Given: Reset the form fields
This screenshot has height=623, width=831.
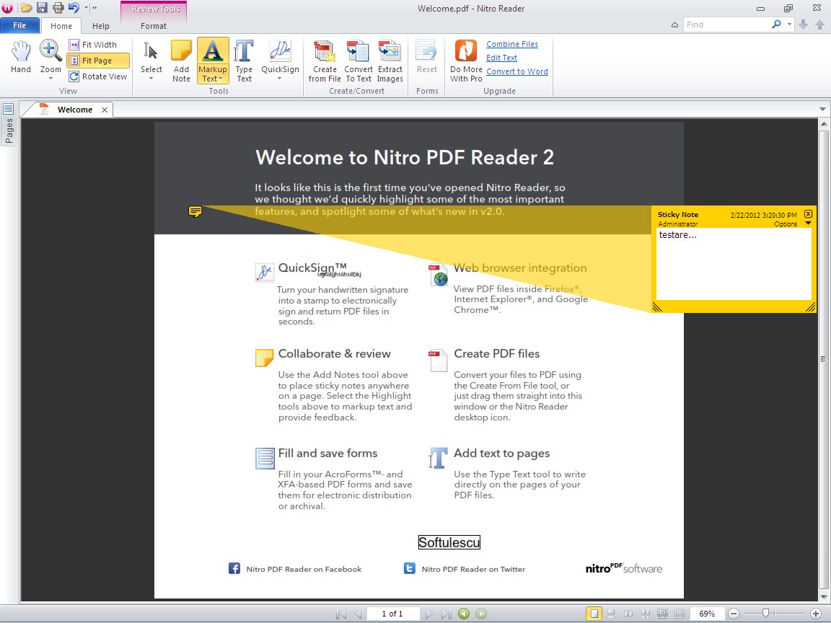Looking at the screenshot, I should click(426, 56).
